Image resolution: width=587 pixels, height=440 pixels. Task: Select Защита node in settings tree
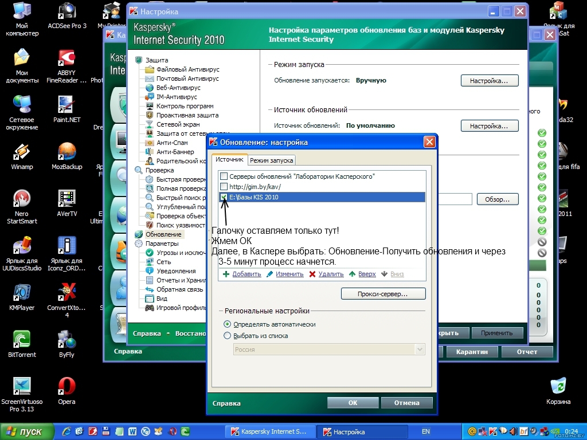tap(156, 60)
